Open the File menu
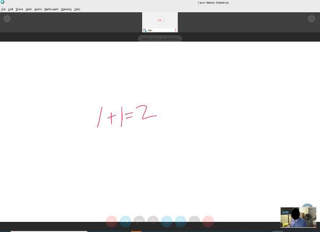 [3, 9]
